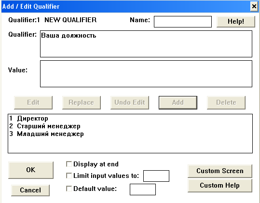The image size is (260, 203).
Task: Close the Add / Edit Qualifier dialog
Action: [x=254, y=6]
